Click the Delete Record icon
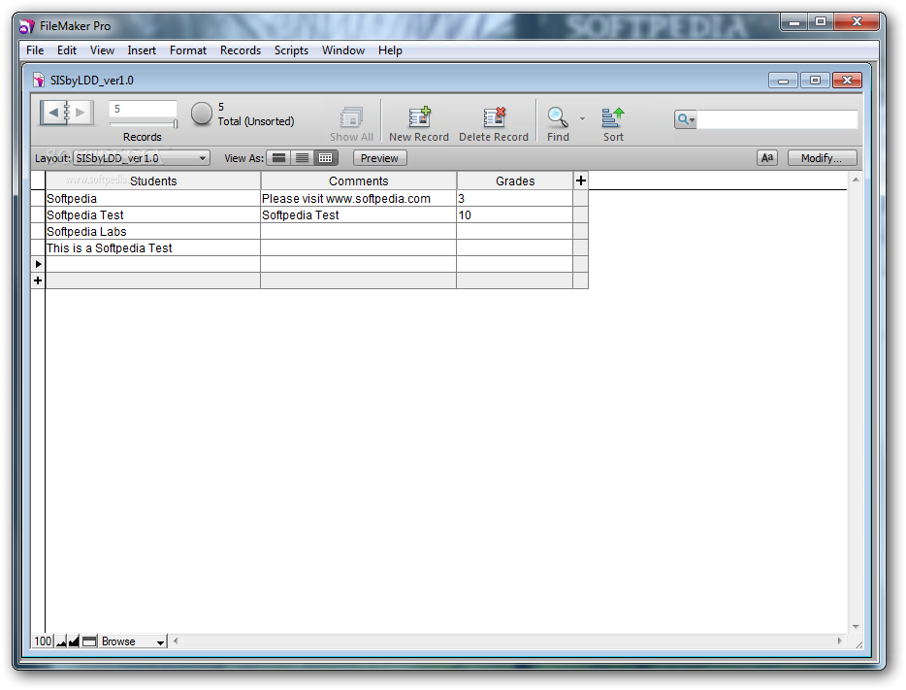The image size is (906, 690). pyautogui.click(x=495, y=116)
